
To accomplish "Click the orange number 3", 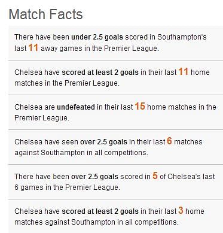I will point(181,210).
